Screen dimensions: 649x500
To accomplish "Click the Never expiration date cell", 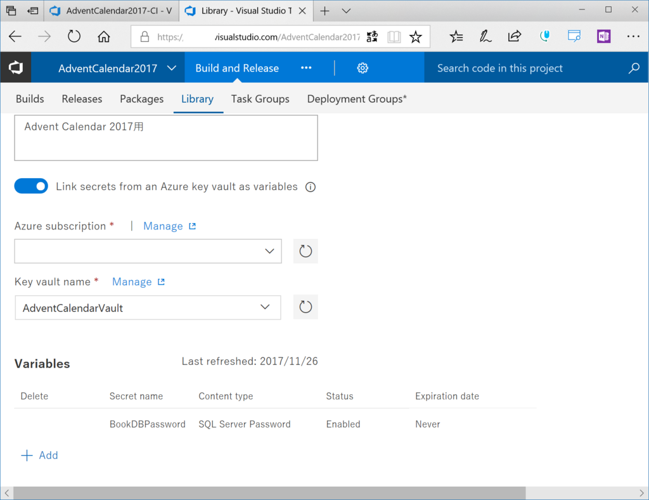I will click(428, 424).
